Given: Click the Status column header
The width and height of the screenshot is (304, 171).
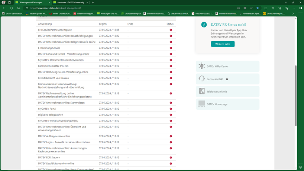Looking at the screenshot, I should 170,24.
